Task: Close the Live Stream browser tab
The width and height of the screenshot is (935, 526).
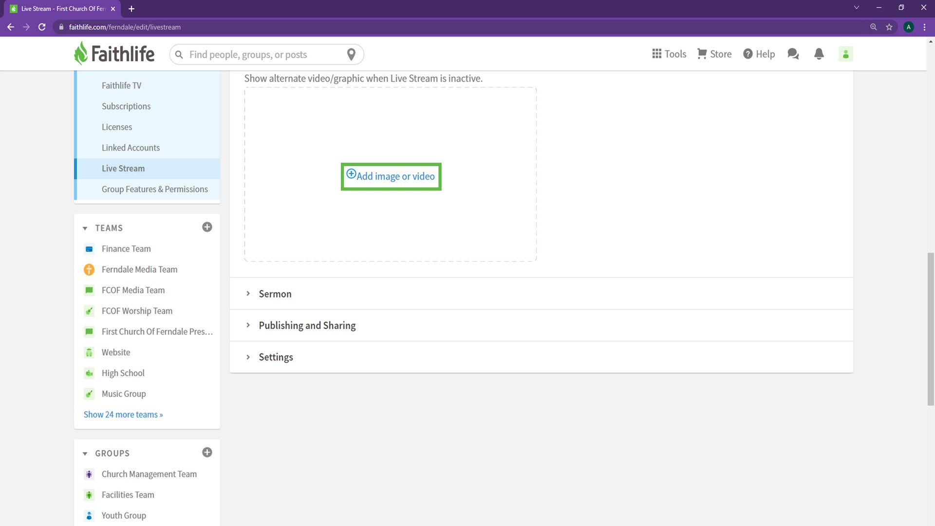Action: [x=113, y=9]
